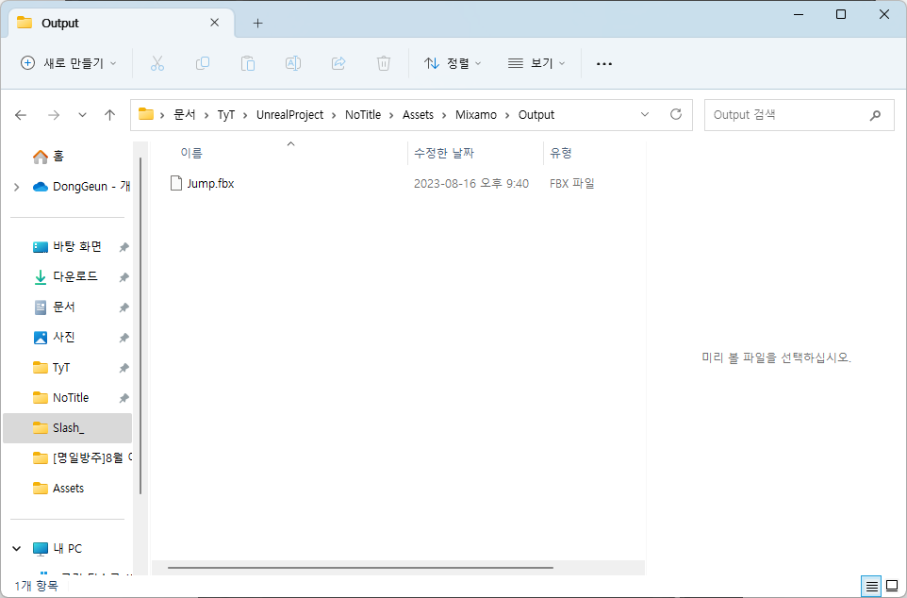907x598 pixels.
Task: Go back with the left arrow
Action: point(21,115)
